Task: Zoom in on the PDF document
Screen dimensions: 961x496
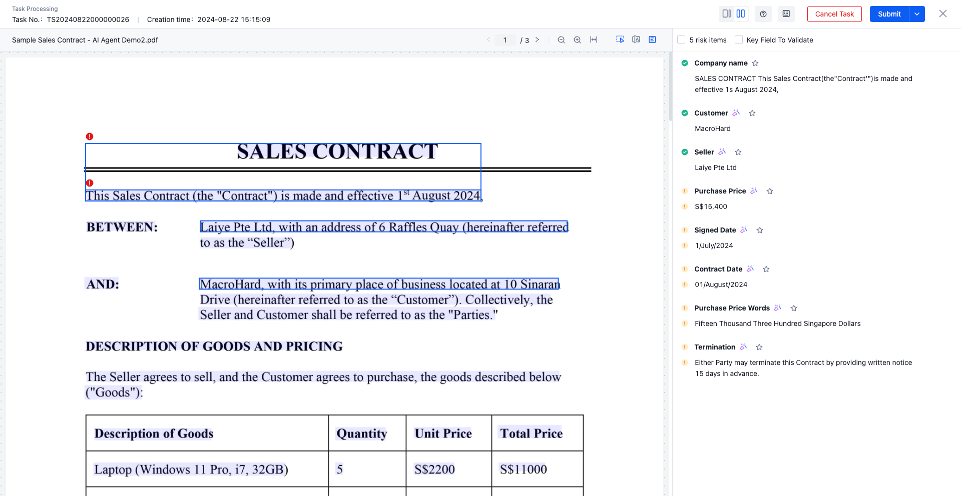Action: point(578,40)
